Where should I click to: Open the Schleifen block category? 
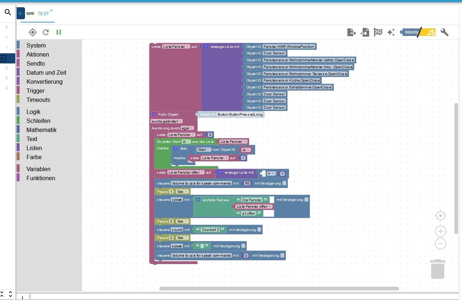[38, 121]
